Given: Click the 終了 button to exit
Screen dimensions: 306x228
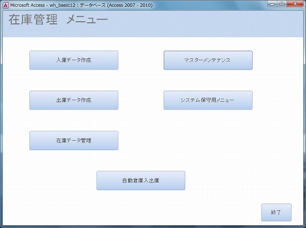Looking at the screenshot, I should [x=276, y=212].
